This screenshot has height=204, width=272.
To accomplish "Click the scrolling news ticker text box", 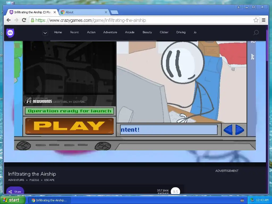I will coord(169,130).
